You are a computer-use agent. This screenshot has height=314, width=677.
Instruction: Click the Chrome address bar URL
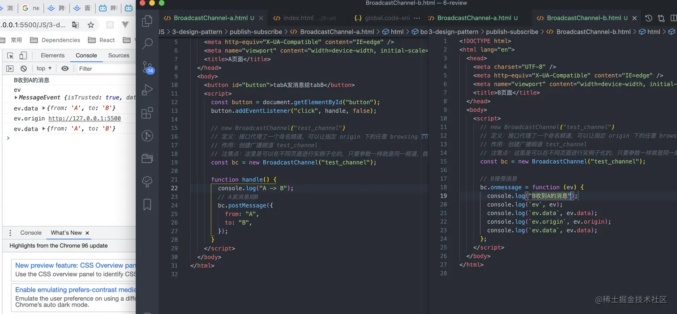[34, 25]
